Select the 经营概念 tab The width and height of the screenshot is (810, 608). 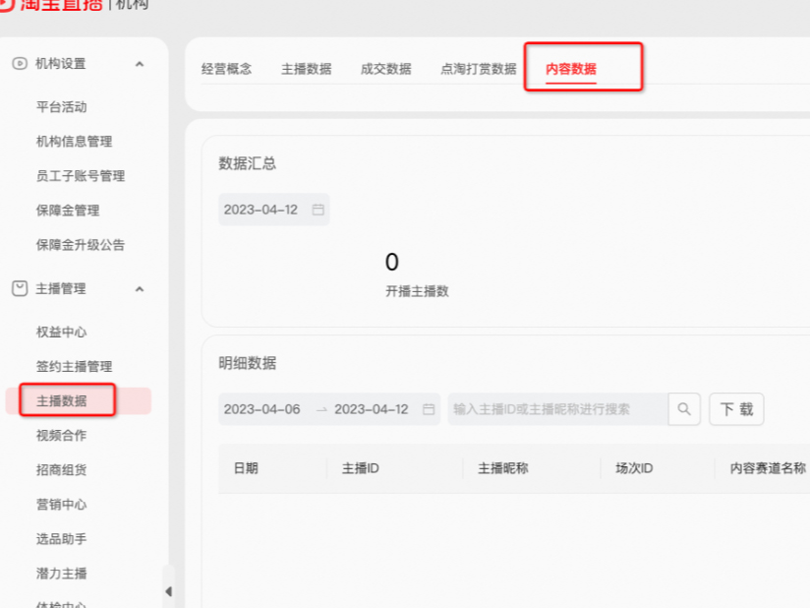(229, 68)
